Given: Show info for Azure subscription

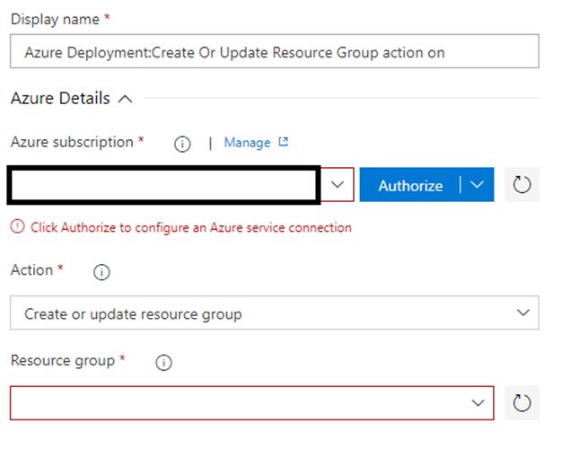Looking at the screenshot, I should 182,145.
